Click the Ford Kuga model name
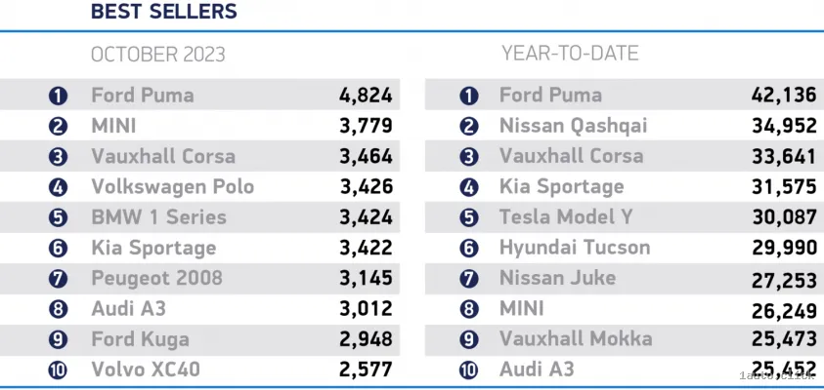824x390 pixels. pos(140,339)
